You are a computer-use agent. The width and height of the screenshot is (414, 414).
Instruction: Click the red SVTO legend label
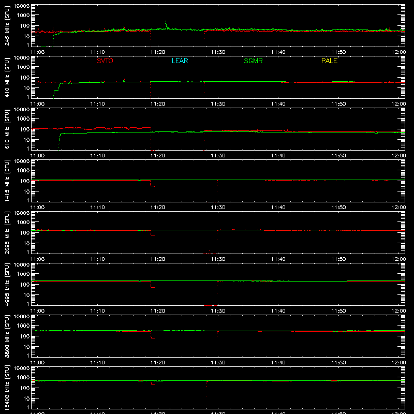105,61
